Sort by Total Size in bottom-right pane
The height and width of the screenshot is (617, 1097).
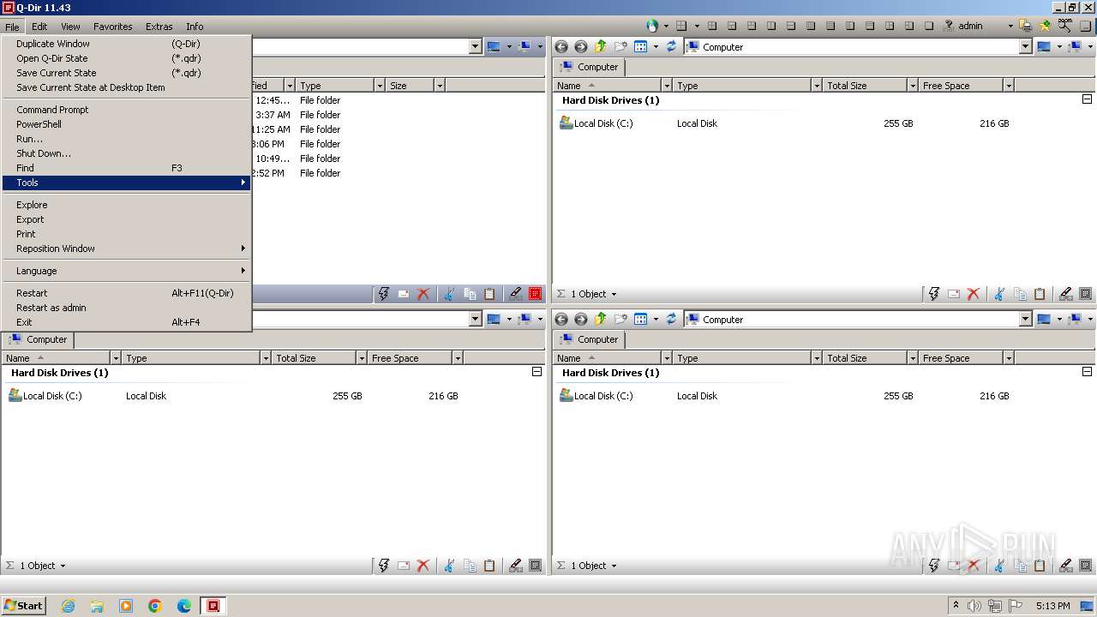[x=864, y=358]
